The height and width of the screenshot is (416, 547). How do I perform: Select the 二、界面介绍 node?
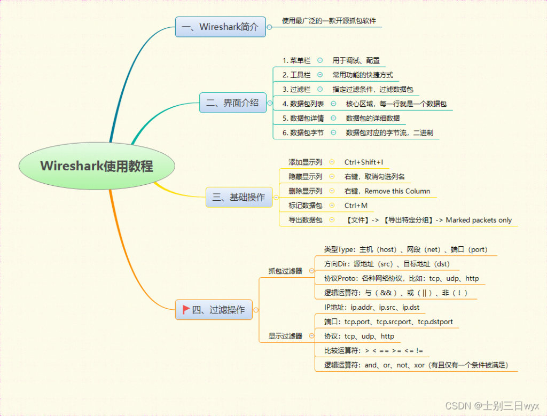pos(233,103)
